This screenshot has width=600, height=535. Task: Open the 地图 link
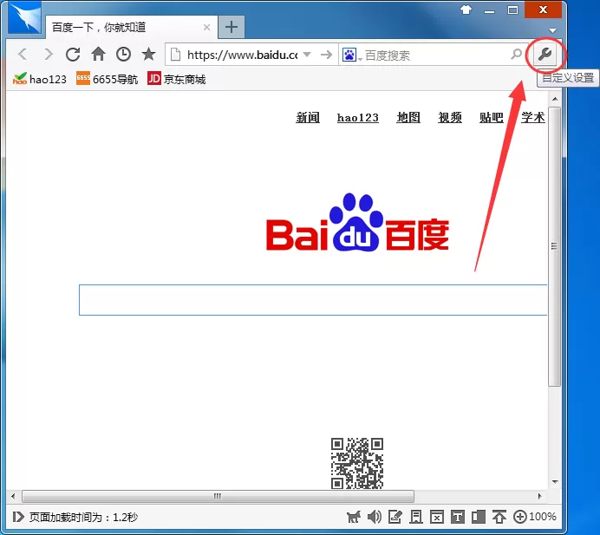(x=408, y=117)
